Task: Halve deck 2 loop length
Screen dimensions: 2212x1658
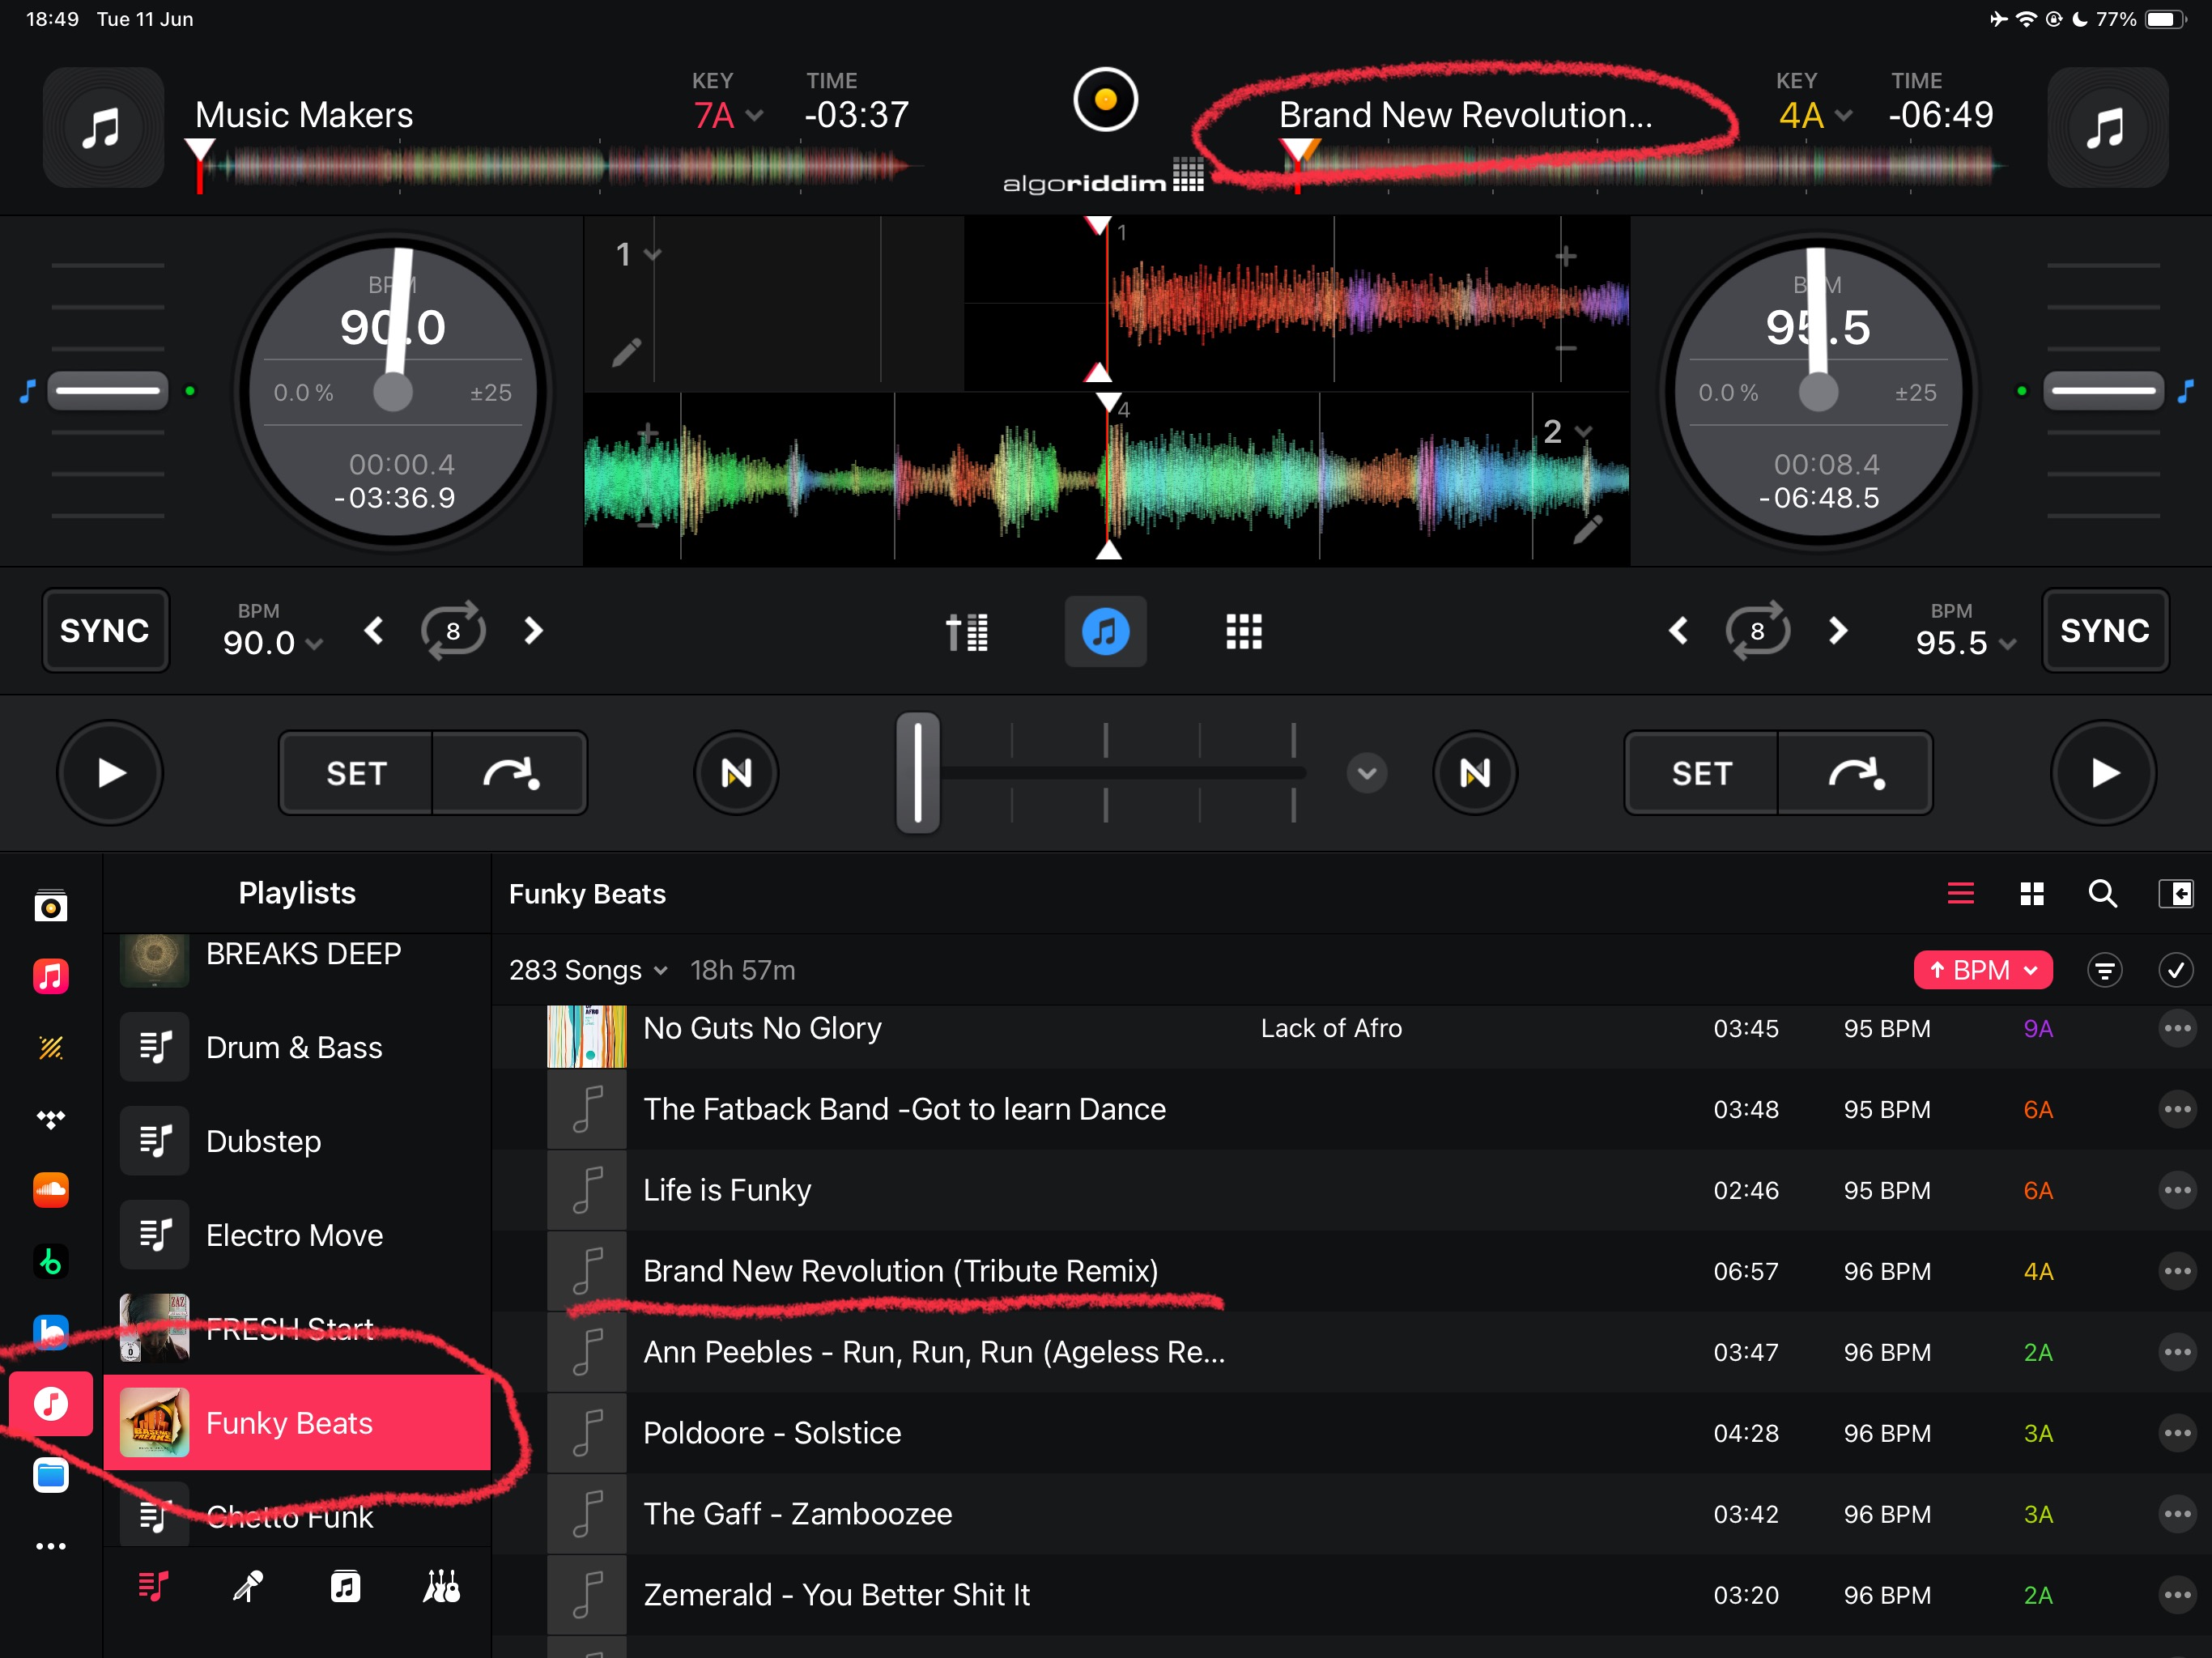Action: tap(1678, 631)
